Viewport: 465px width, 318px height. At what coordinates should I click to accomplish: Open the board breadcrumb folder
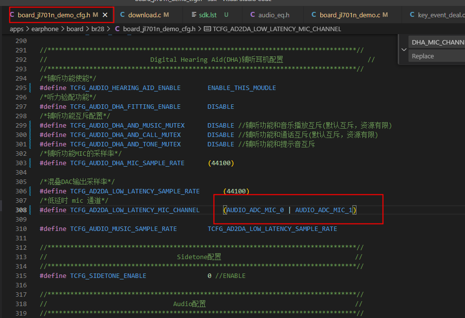pyautogui.click(x=75, y=29)
